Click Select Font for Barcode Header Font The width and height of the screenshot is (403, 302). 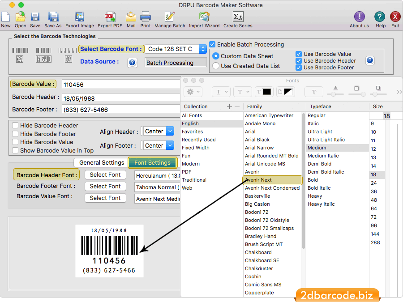pos(105,174)
